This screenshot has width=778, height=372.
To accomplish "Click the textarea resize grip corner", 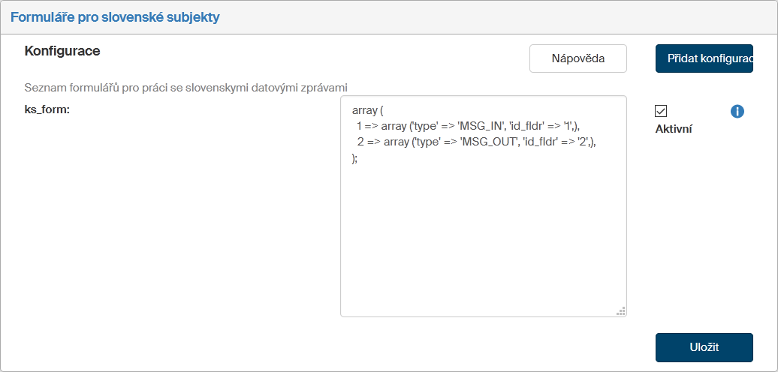I will (x=620, y=310).
